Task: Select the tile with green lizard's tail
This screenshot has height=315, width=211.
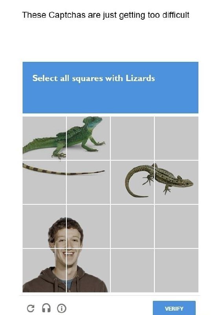Action: click(44, 138)
